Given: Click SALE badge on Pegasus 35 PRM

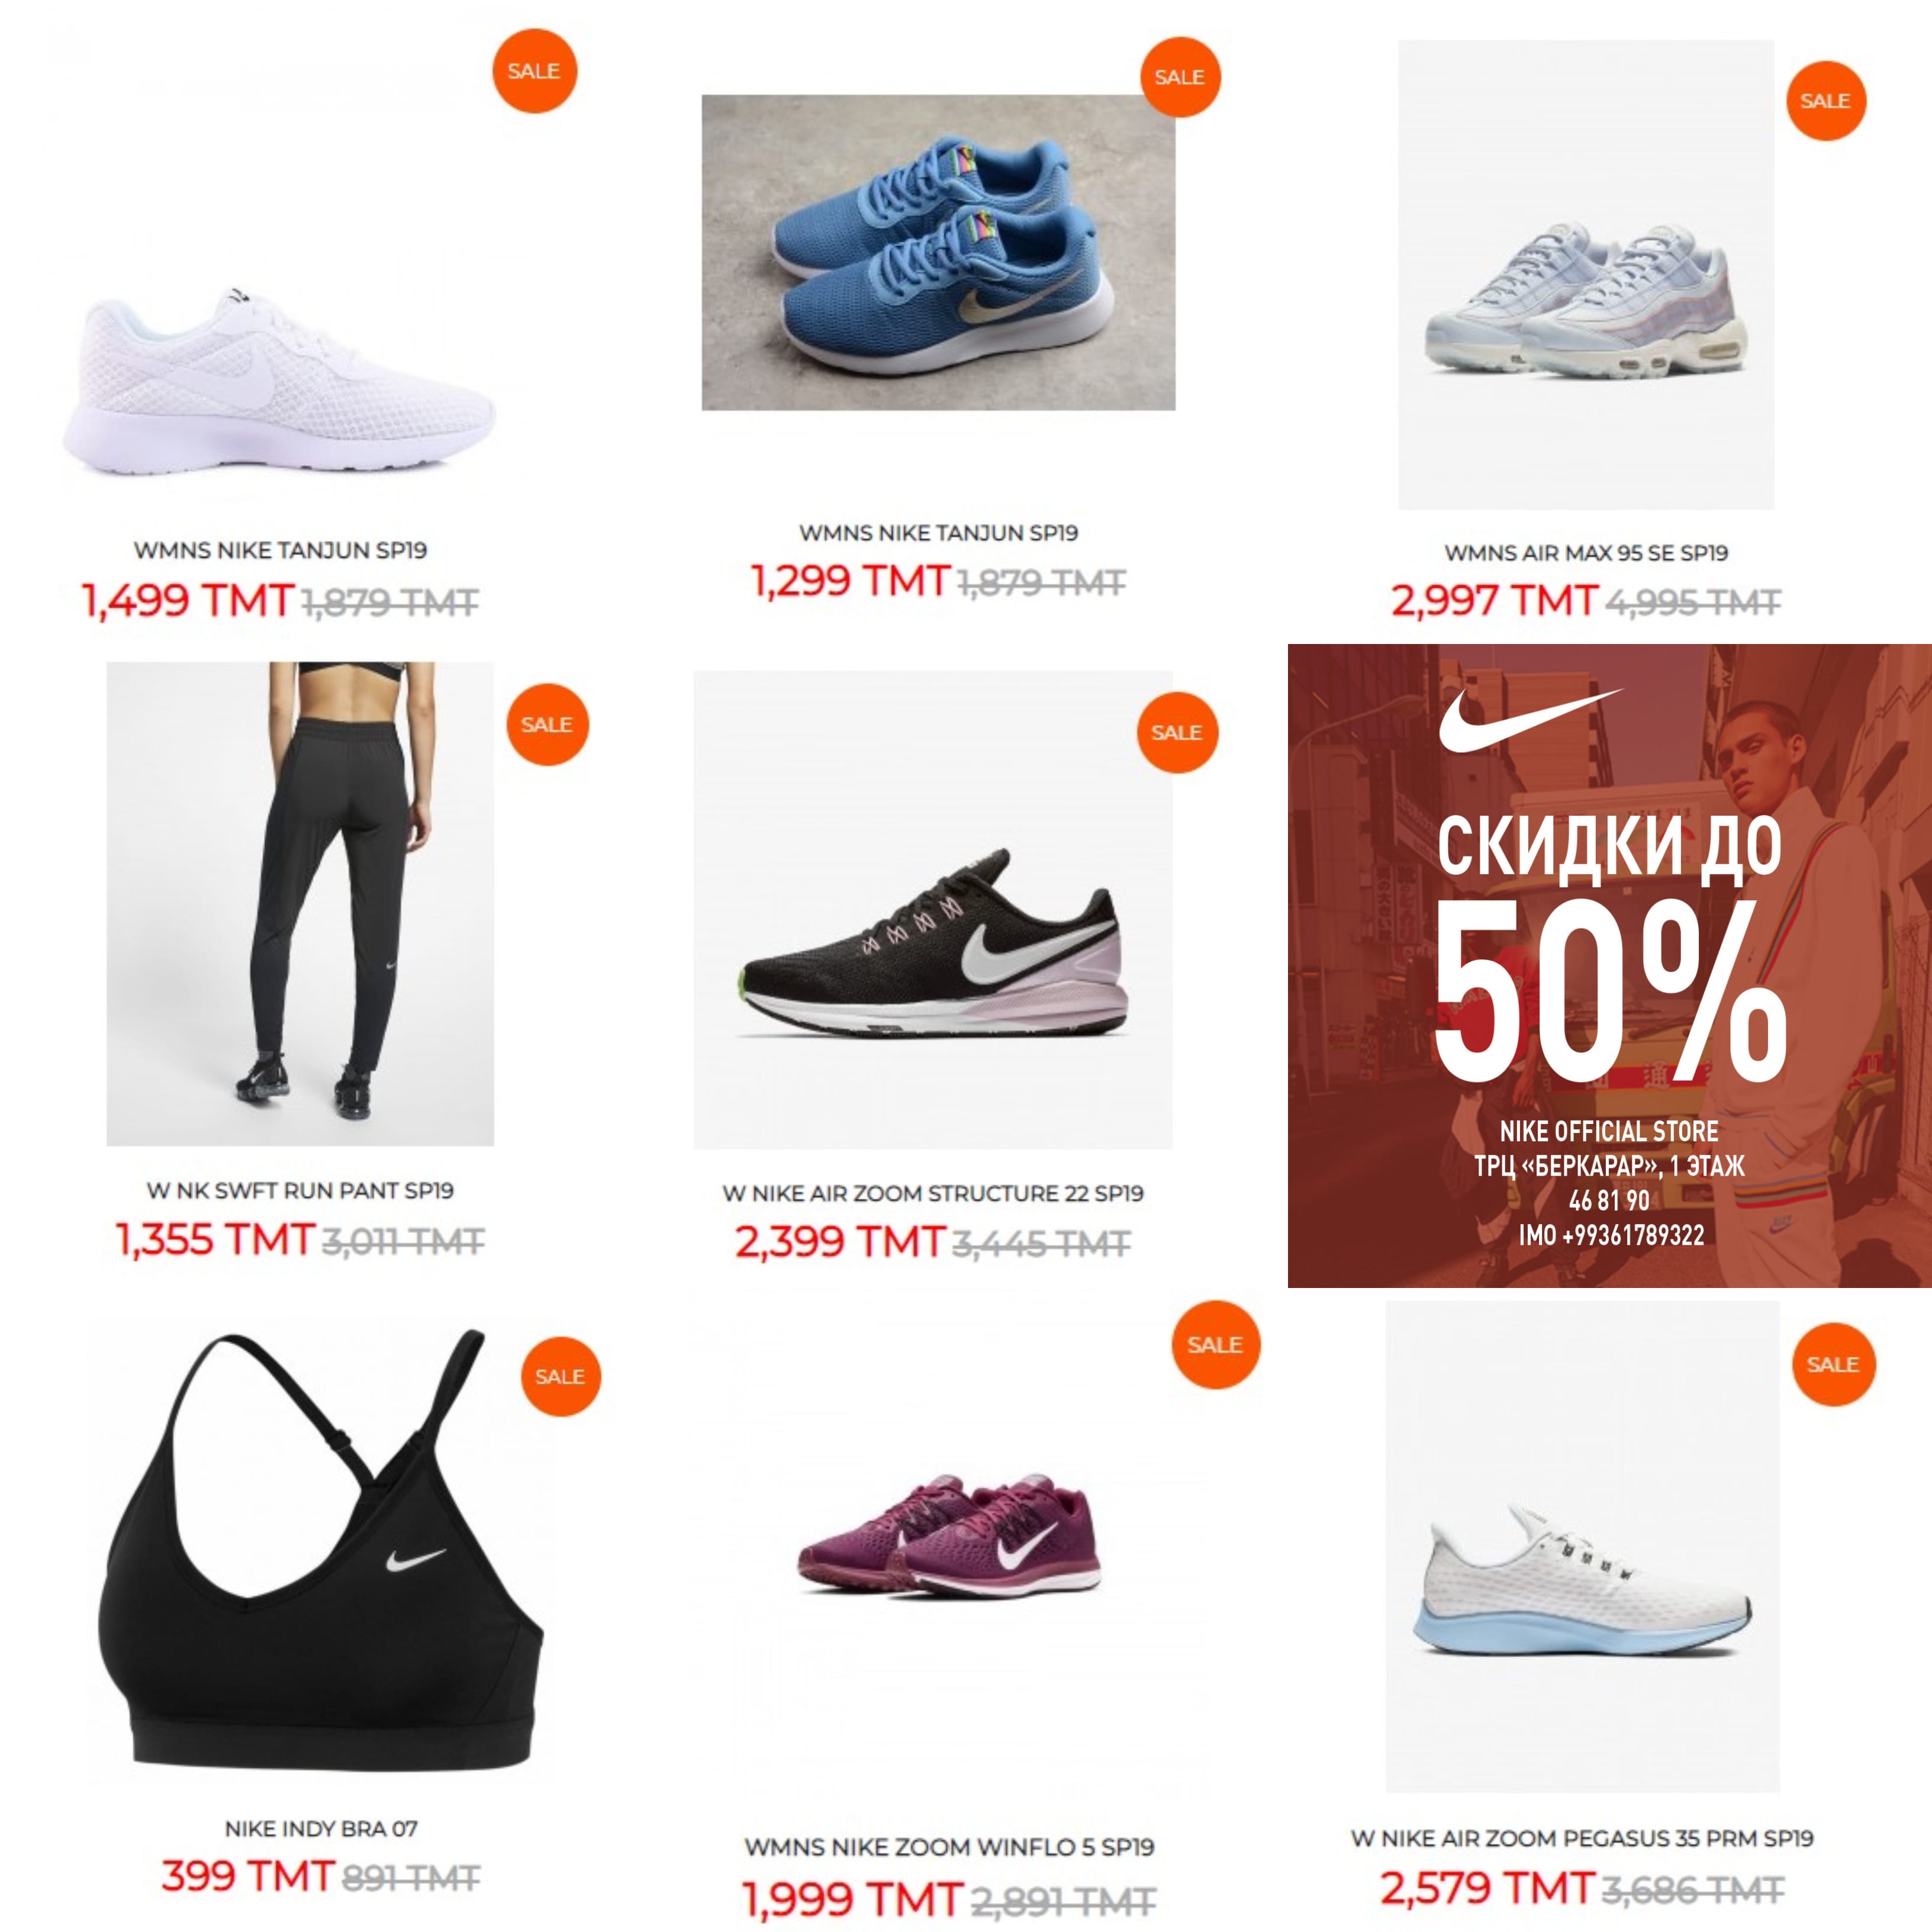Looking at the screenshot, I should (1834, 1365).
